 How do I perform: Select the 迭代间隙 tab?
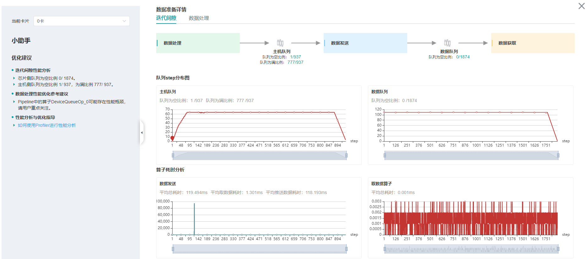point(166,18)
